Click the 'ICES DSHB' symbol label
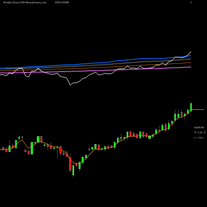 point(62,2)
